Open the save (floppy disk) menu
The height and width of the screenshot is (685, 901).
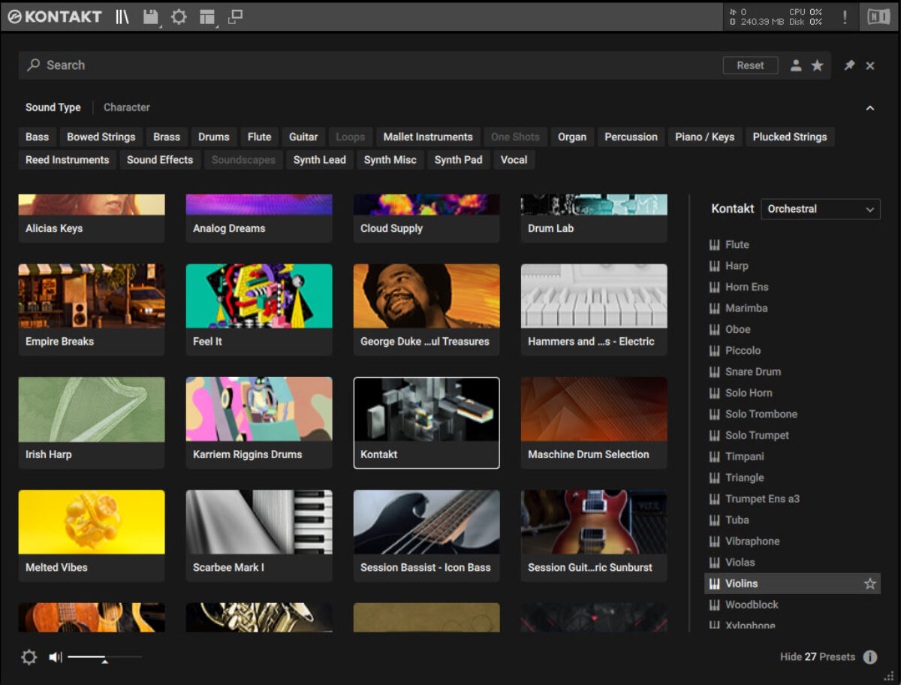pyautogui.click(x=150, y=17)
